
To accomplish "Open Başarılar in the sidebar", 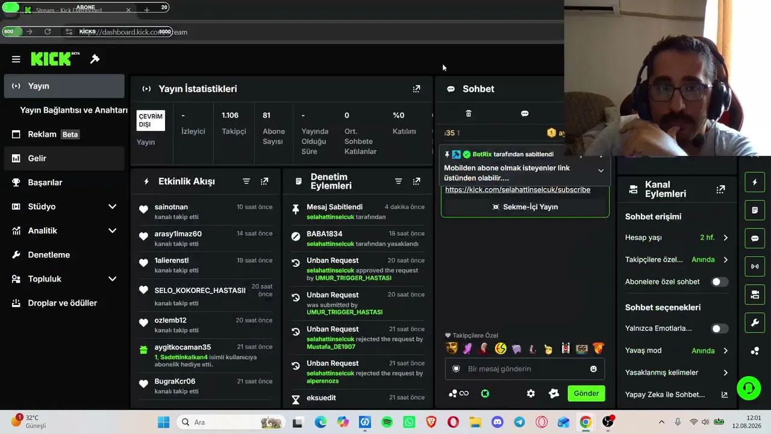I will pyautogui.click(x=64, y=183).
